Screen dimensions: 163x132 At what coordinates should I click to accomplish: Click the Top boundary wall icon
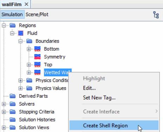click(37, 65)
